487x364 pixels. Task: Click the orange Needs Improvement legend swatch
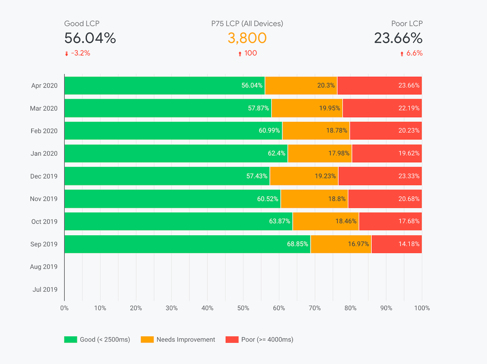pos(147,339)
